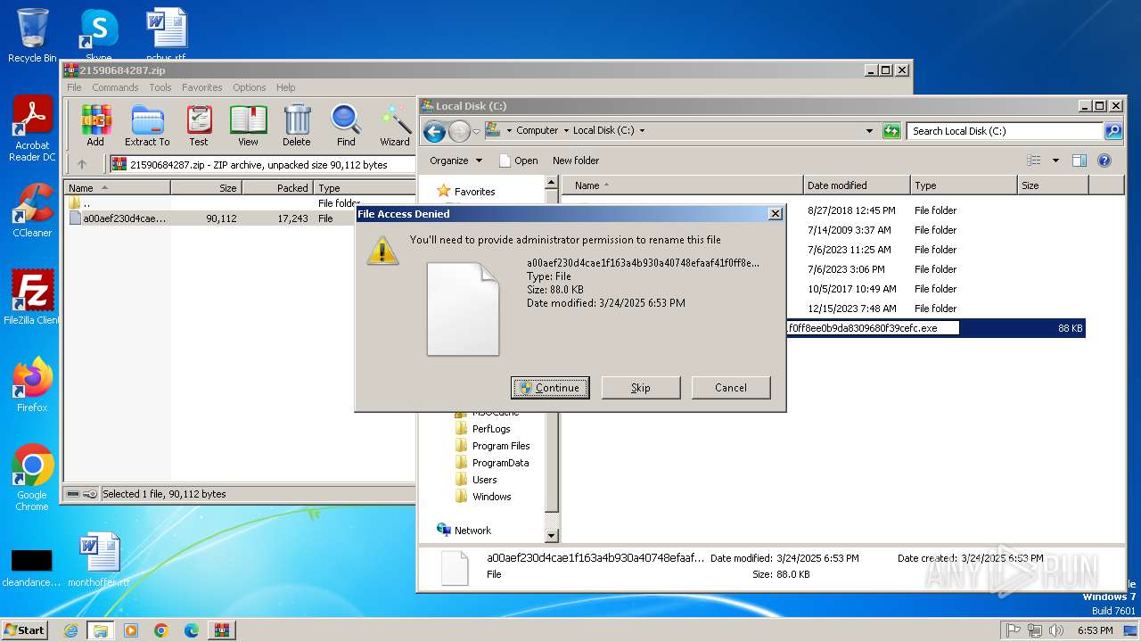Open Skype desktop shortcut
Viewport: 1141px width, 642px height.
click(x=98, y=36)
